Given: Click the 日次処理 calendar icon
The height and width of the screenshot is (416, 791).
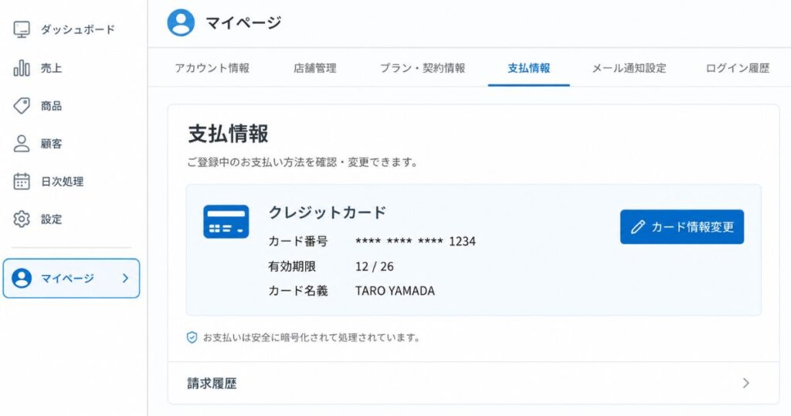Looking at the screenshot, I should 22,181.
